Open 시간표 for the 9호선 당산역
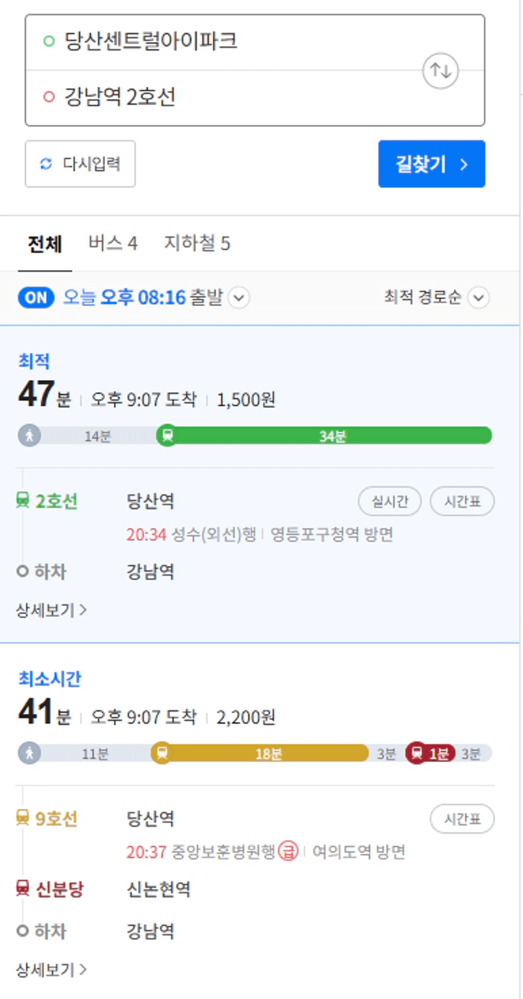The width and height of the screenshot is (523, 999). [x=462, y=819]
